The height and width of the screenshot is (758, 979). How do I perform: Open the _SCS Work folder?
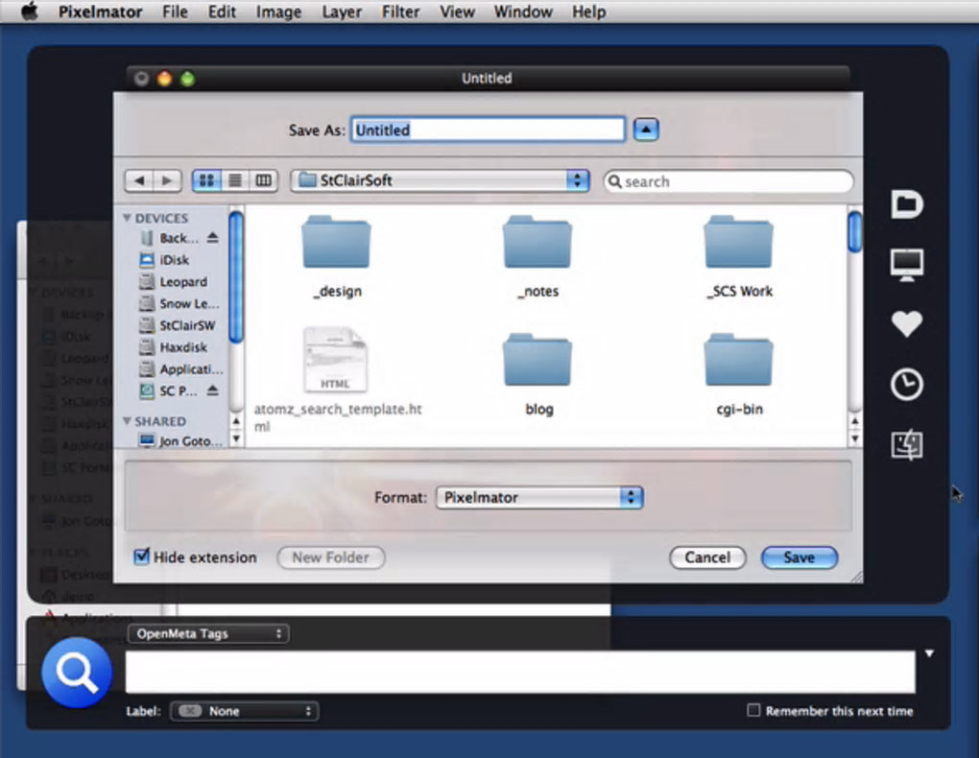738,245
